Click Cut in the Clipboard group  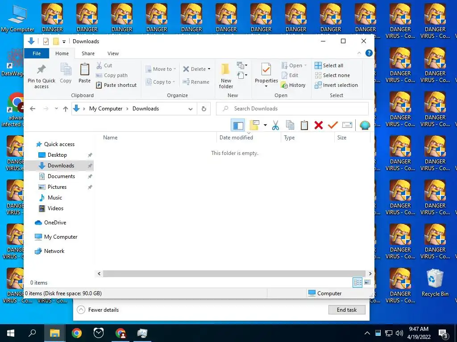point(104,65)
